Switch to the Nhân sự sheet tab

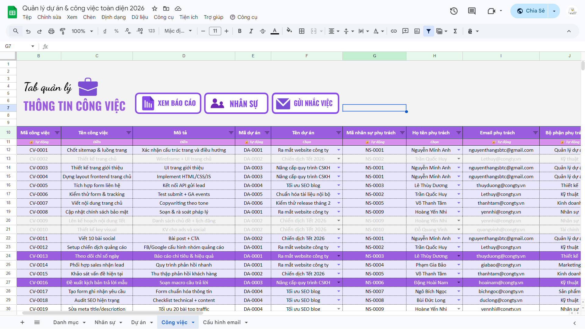pyautogui.click(x=105, y=322)
